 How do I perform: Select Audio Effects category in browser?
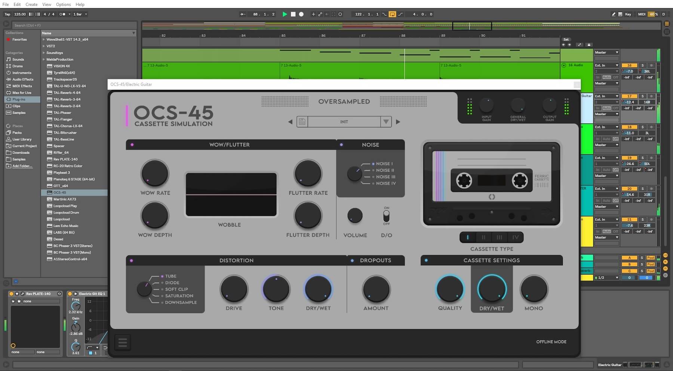pyautogui.click(x=23, y=80)
